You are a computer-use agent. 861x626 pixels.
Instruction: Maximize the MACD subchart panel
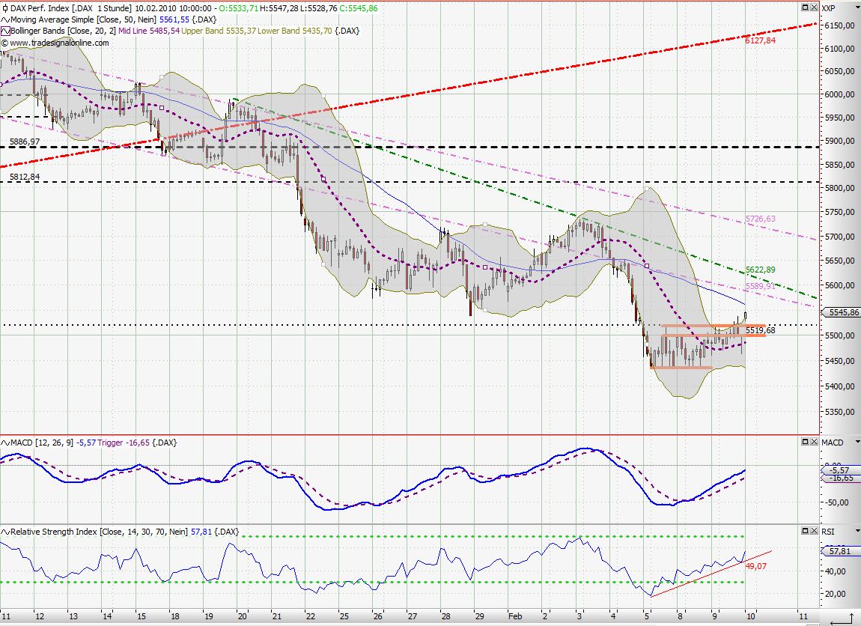click(806, 442)
